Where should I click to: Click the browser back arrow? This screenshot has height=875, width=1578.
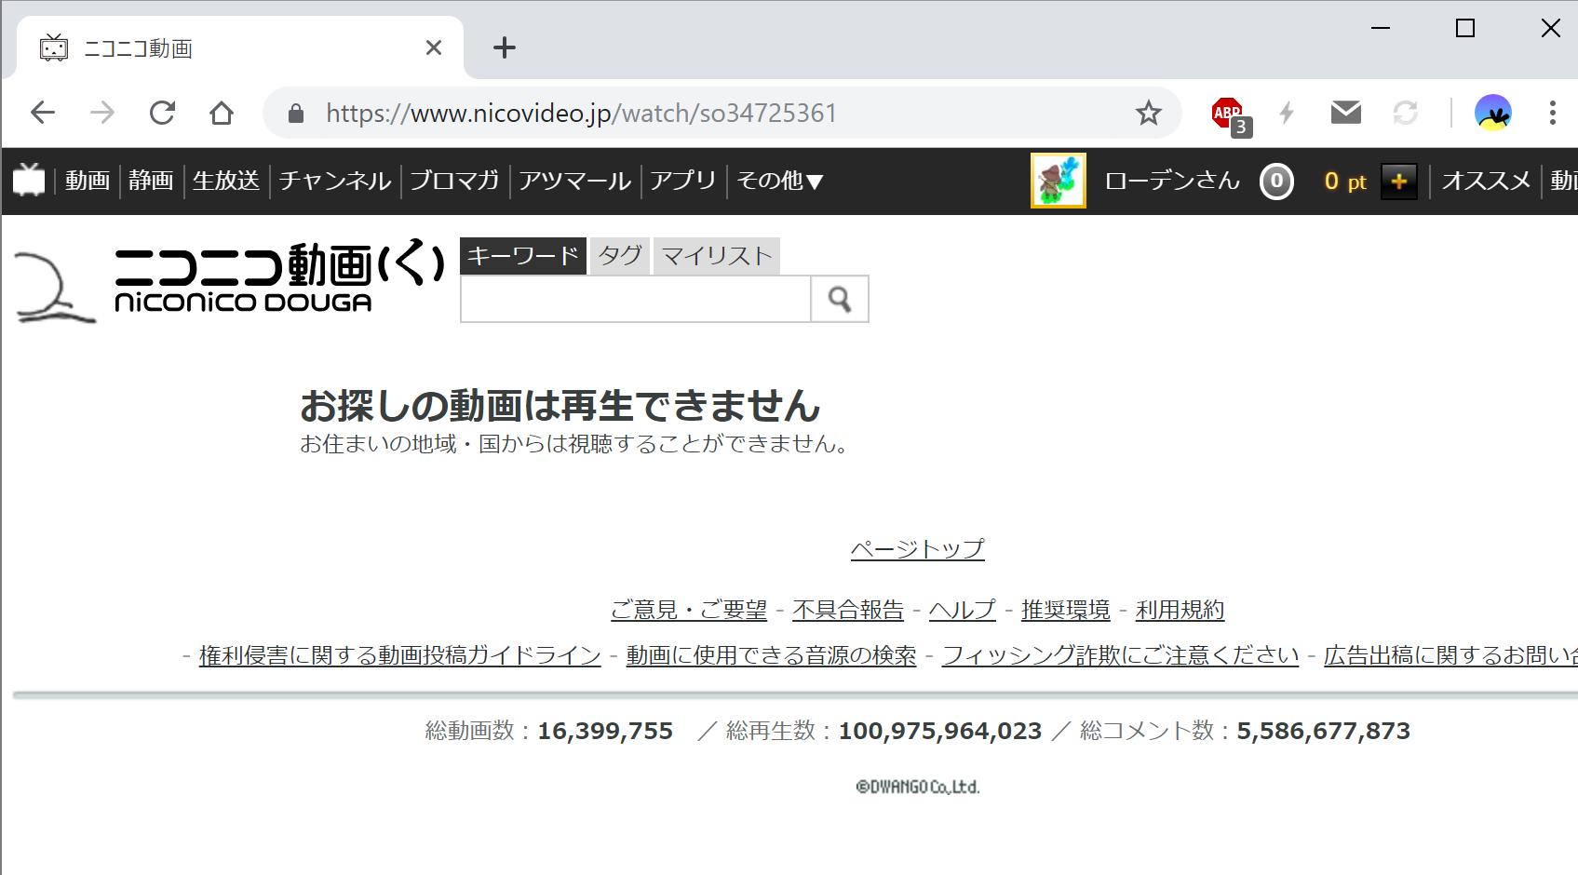(x=43, y=114)
